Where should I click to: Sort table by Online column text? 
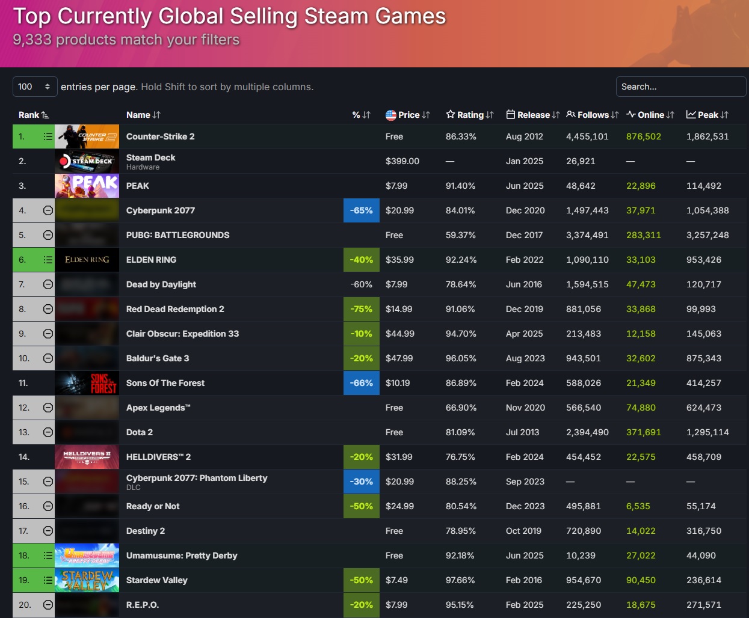tap(651, 115)
